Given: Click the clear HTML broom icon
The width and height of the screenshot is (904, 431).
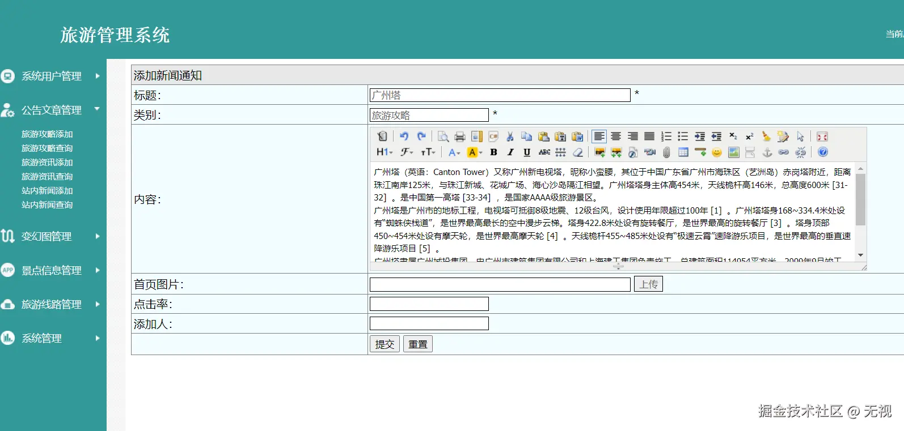Looking at the screenshot, I should pos(766,136).
